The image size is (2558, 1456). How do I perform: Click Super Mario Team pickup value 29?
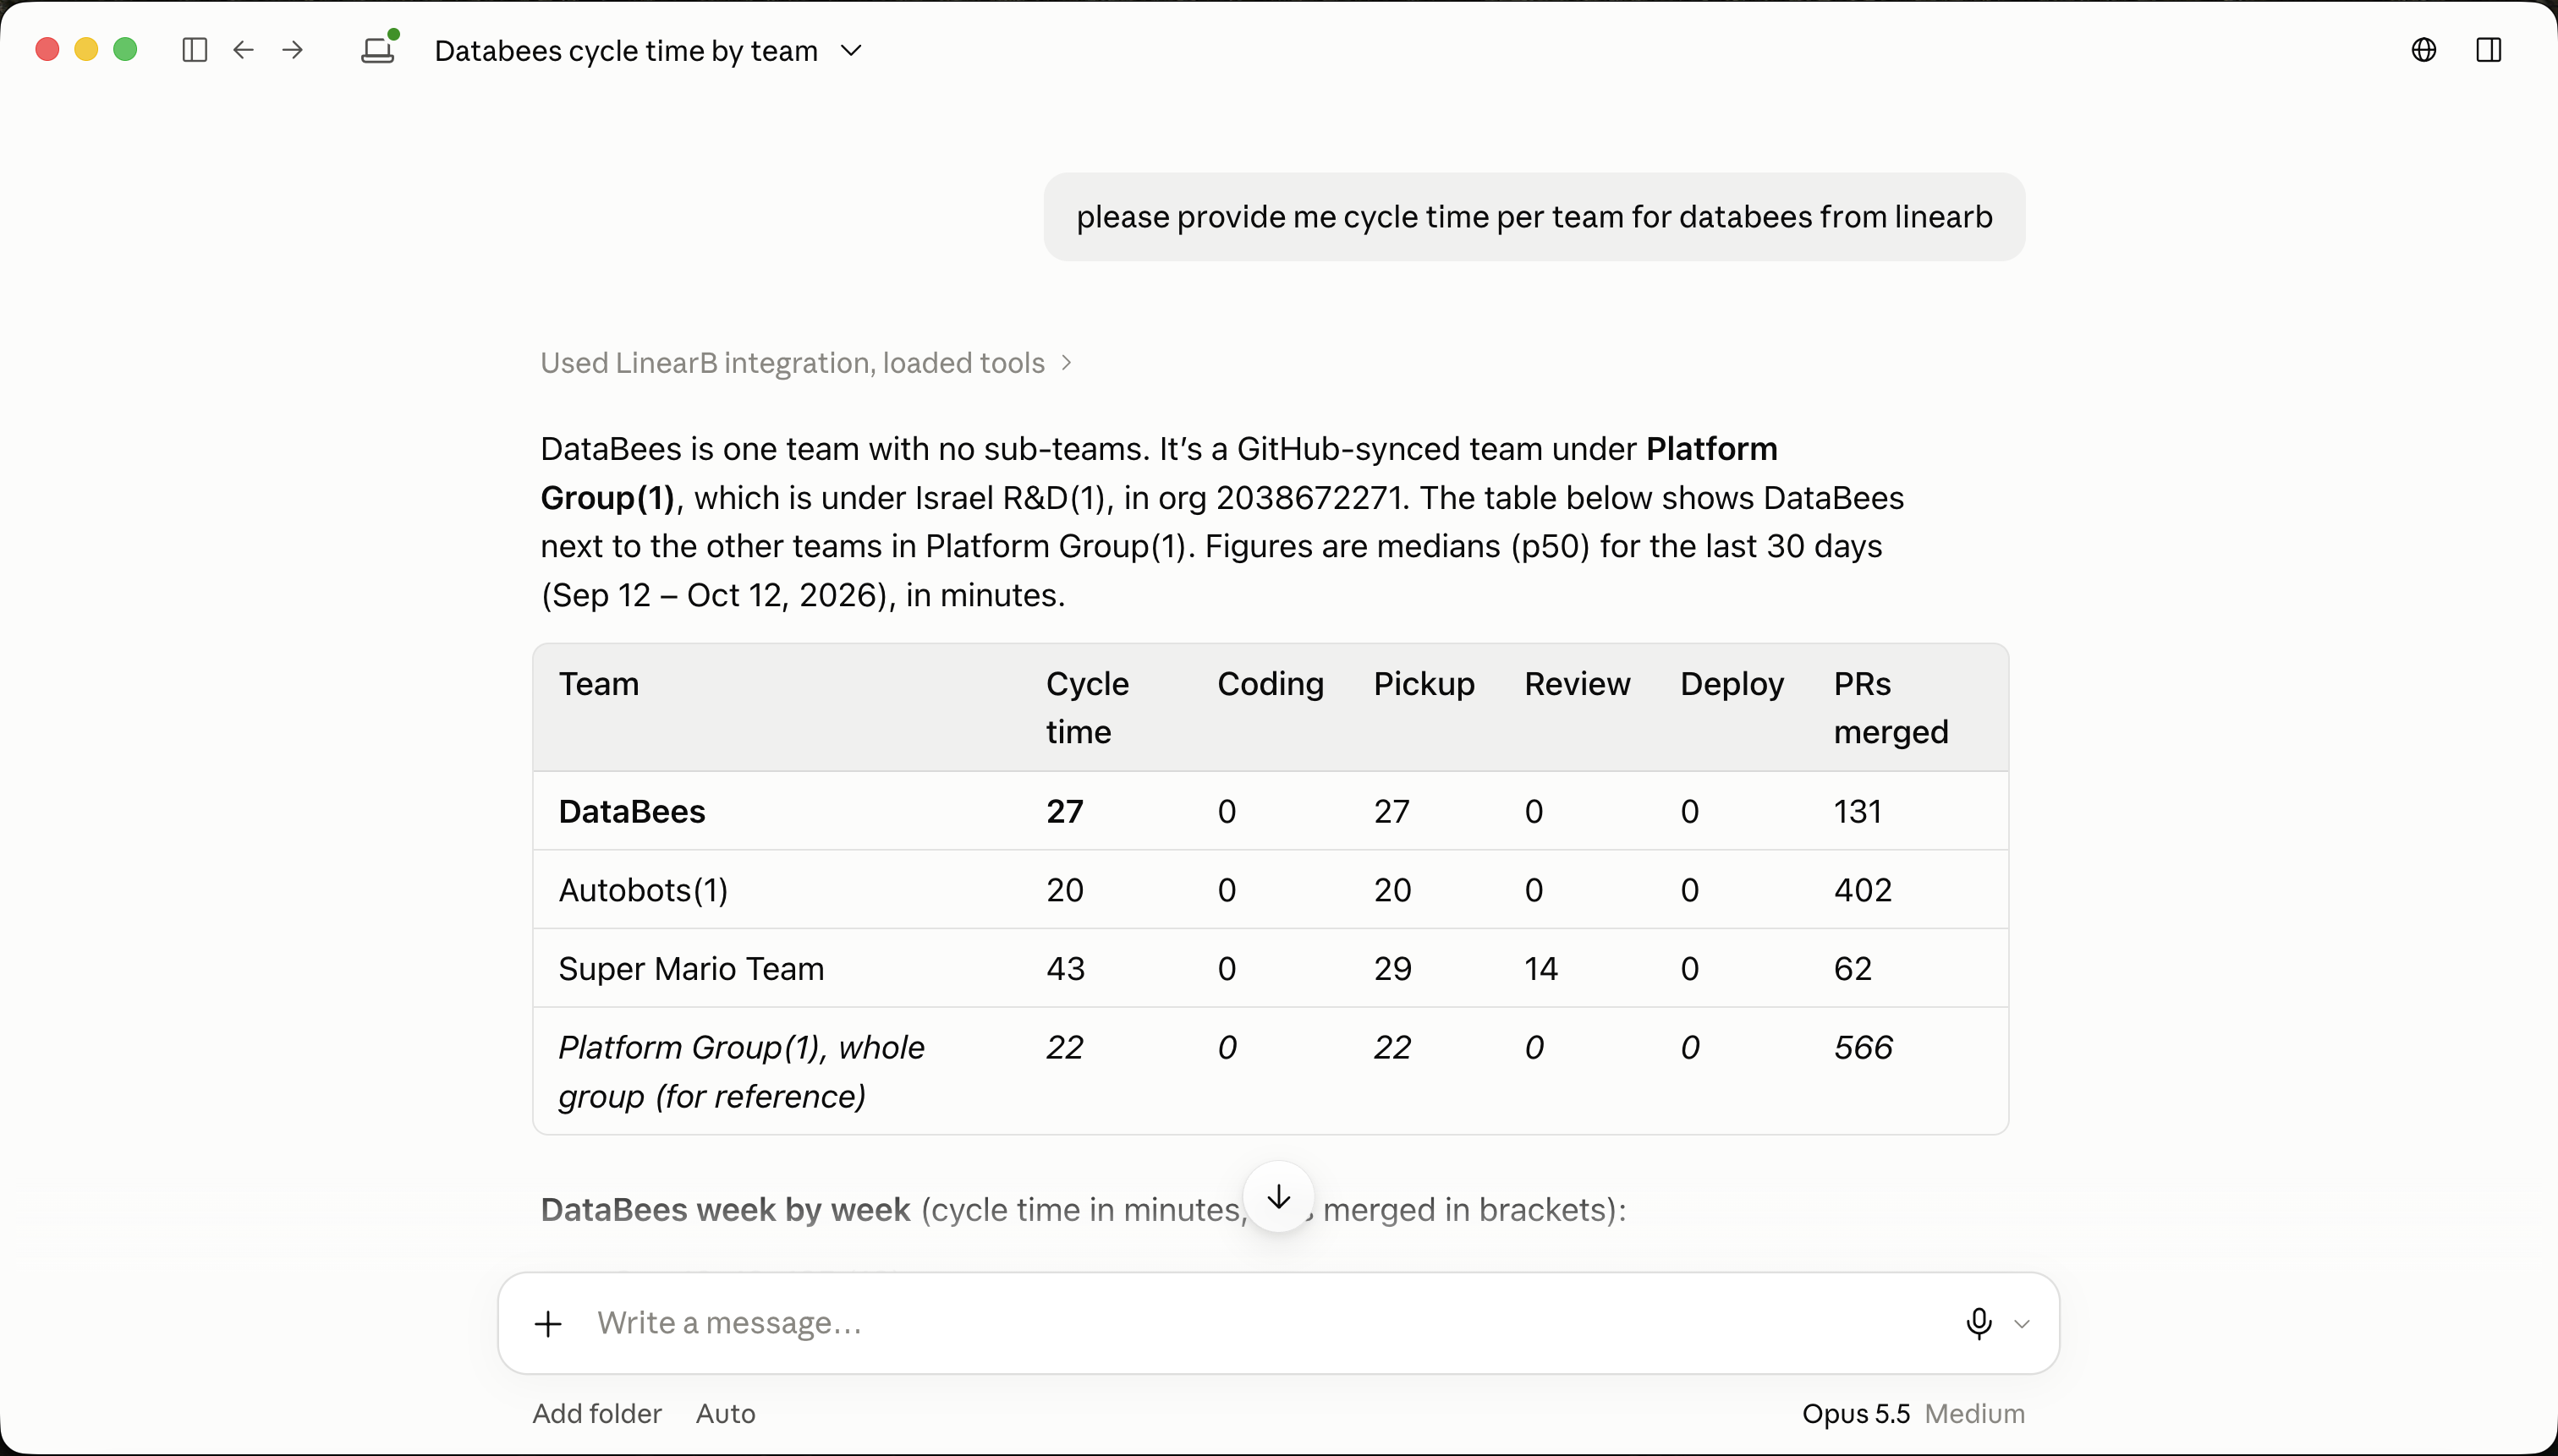[x=1392, y=968]
